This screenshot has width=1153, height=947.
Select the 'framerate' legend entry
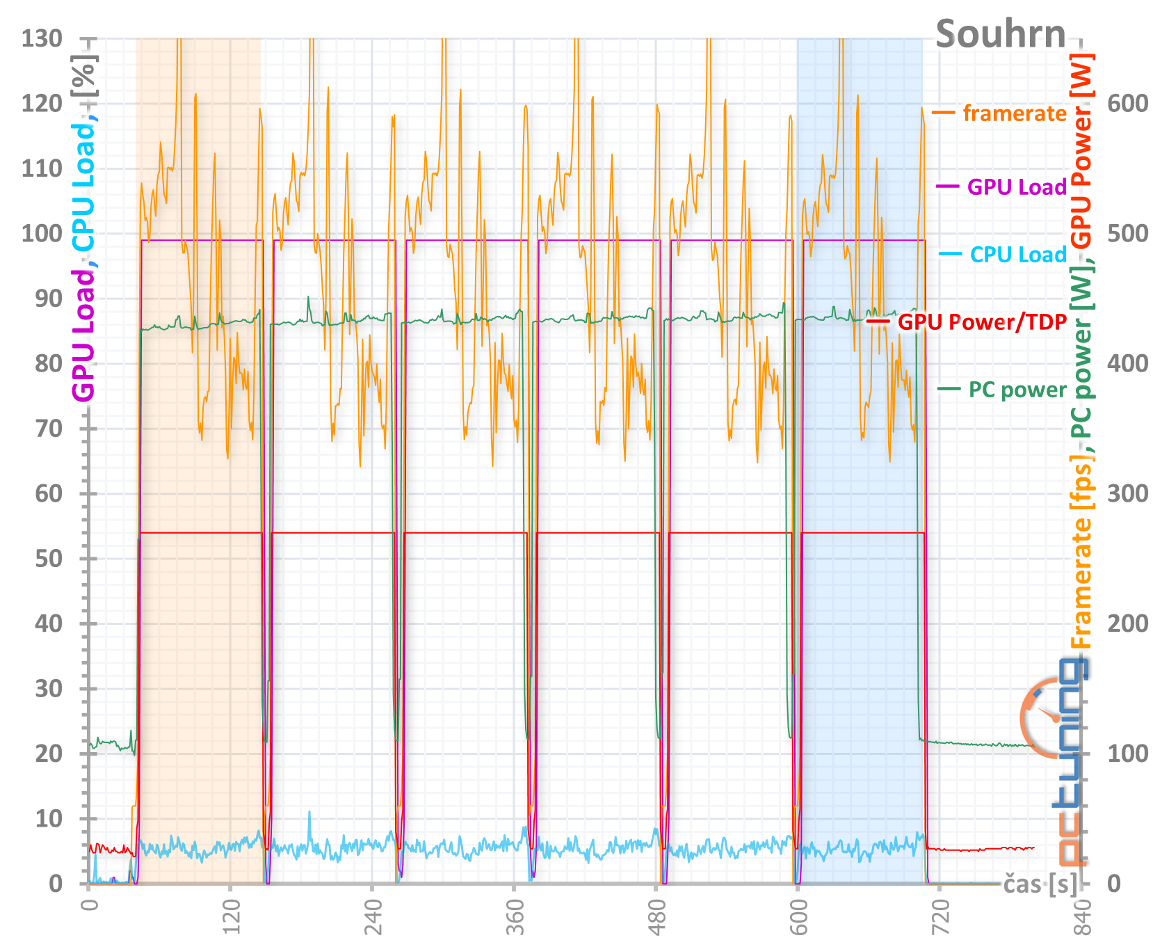coord(1015,113)
